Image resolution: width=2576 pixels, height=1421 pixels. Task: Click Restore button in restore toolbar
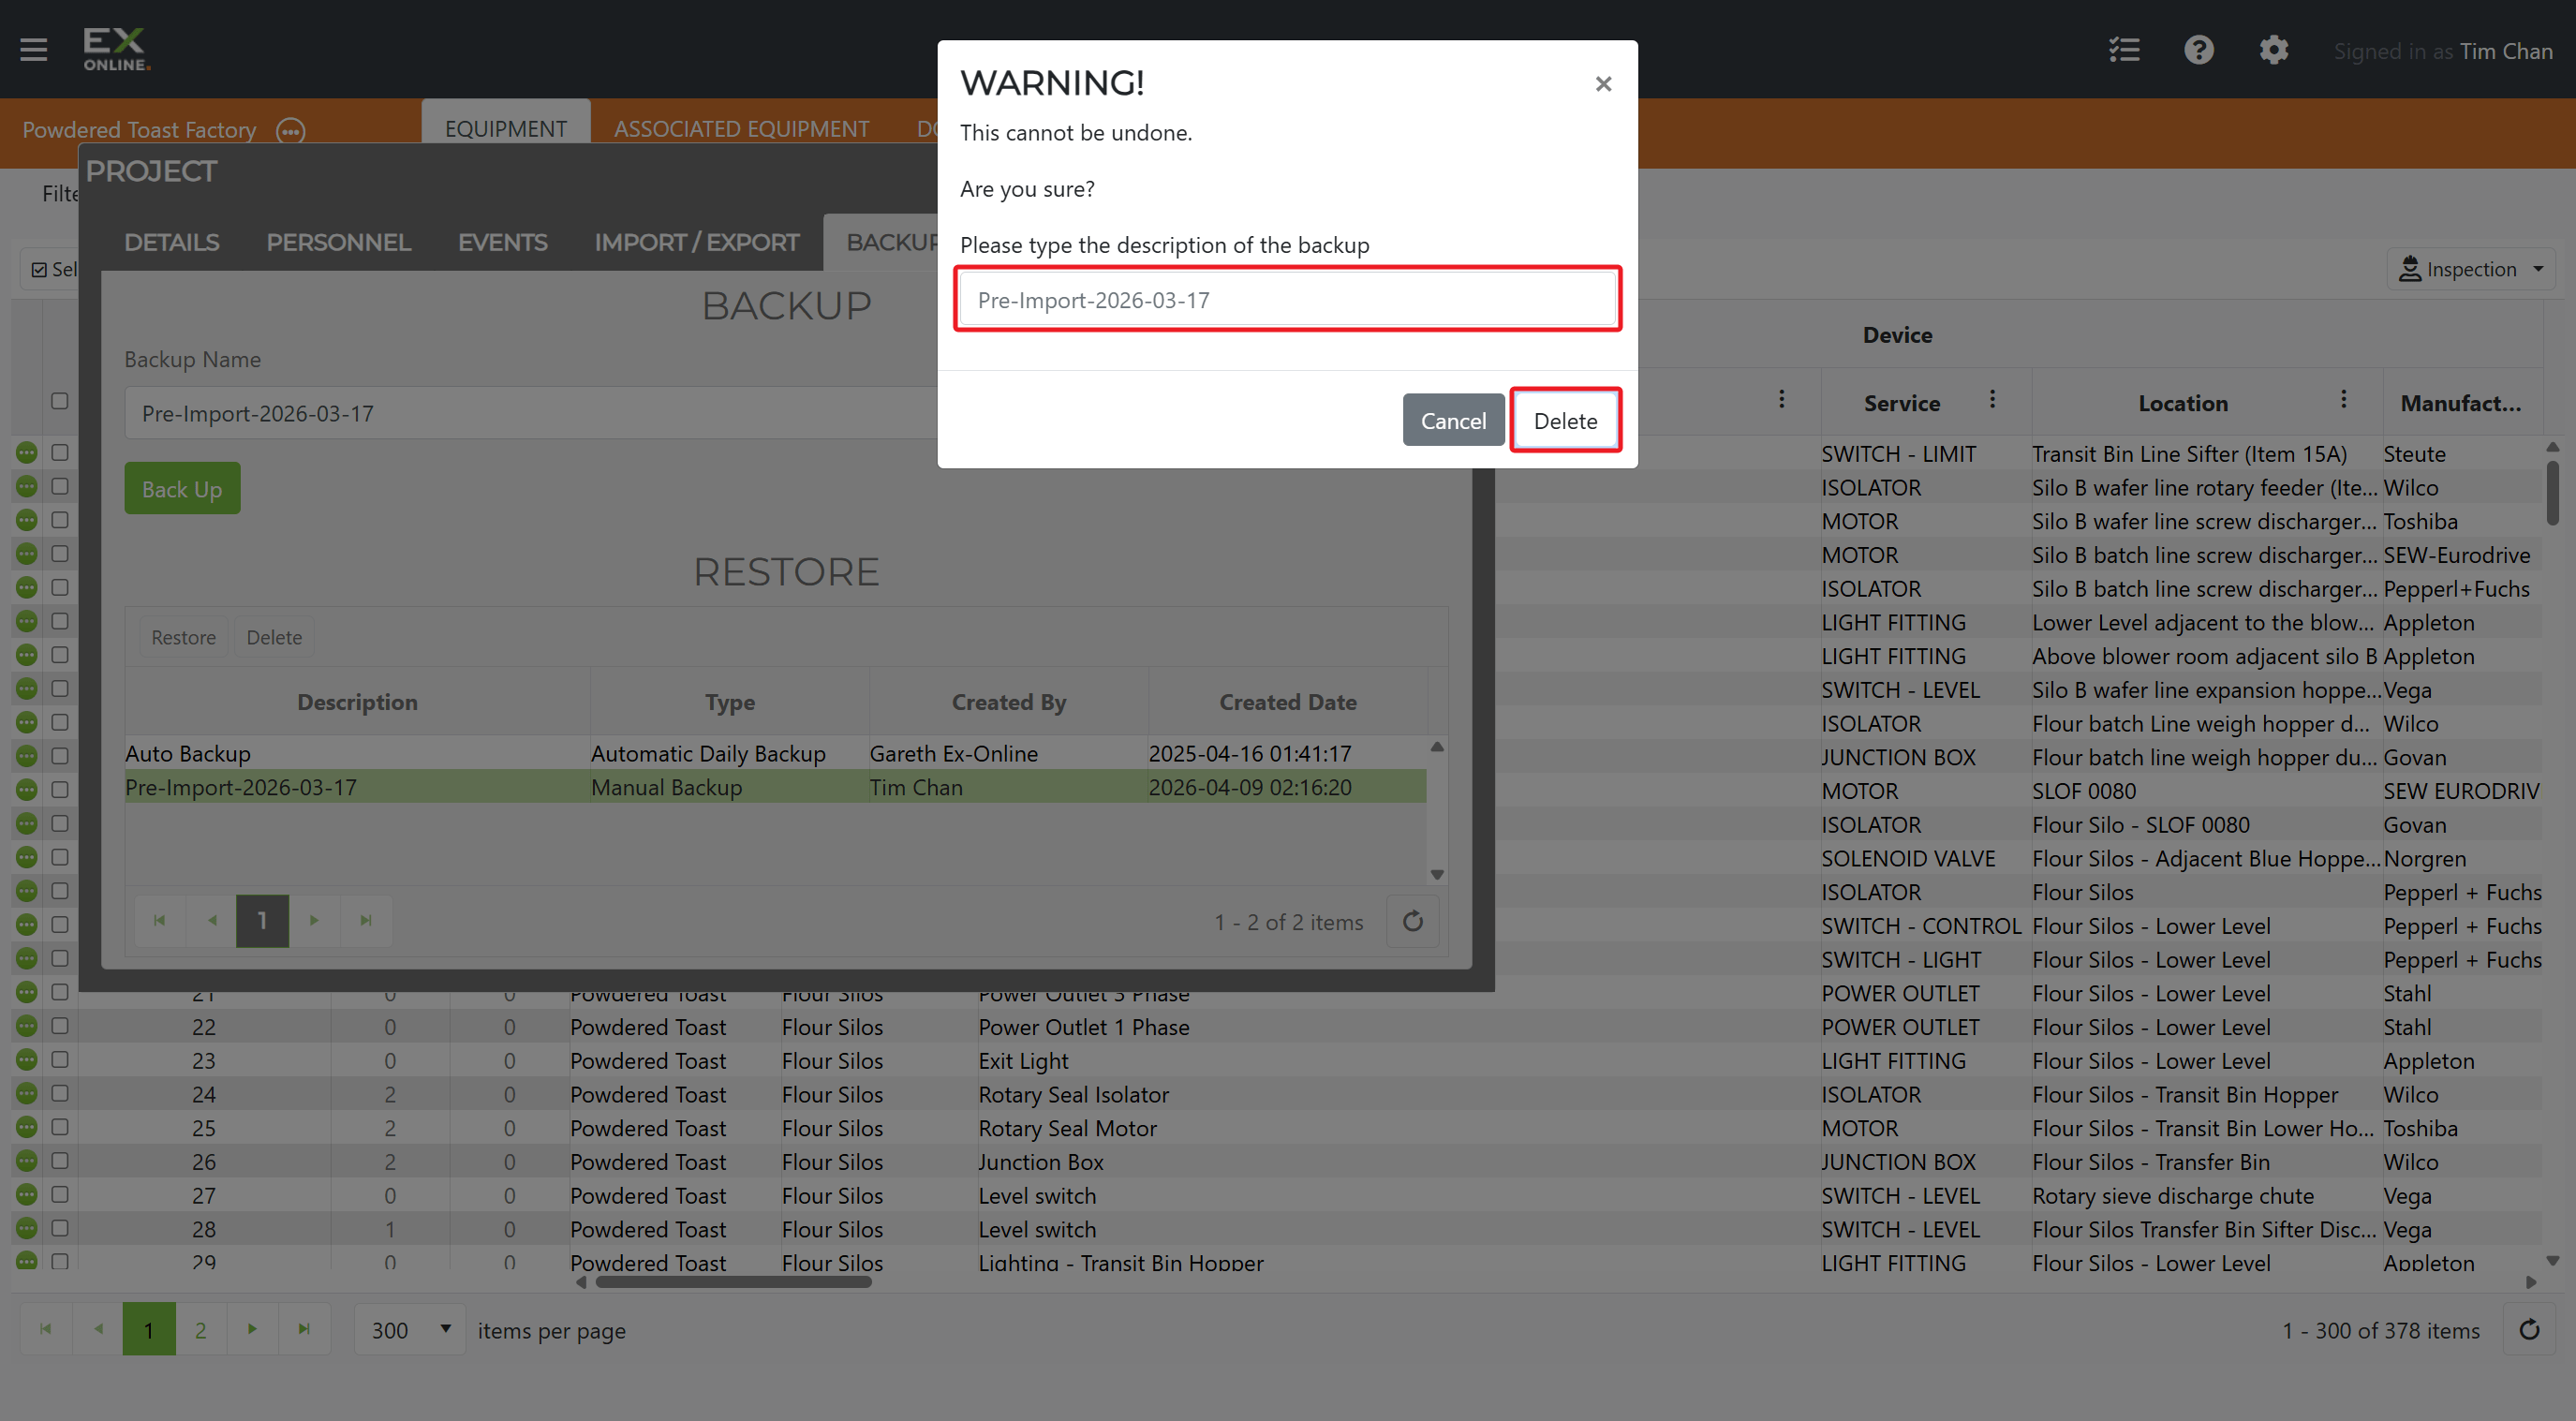tap(183, 637)
